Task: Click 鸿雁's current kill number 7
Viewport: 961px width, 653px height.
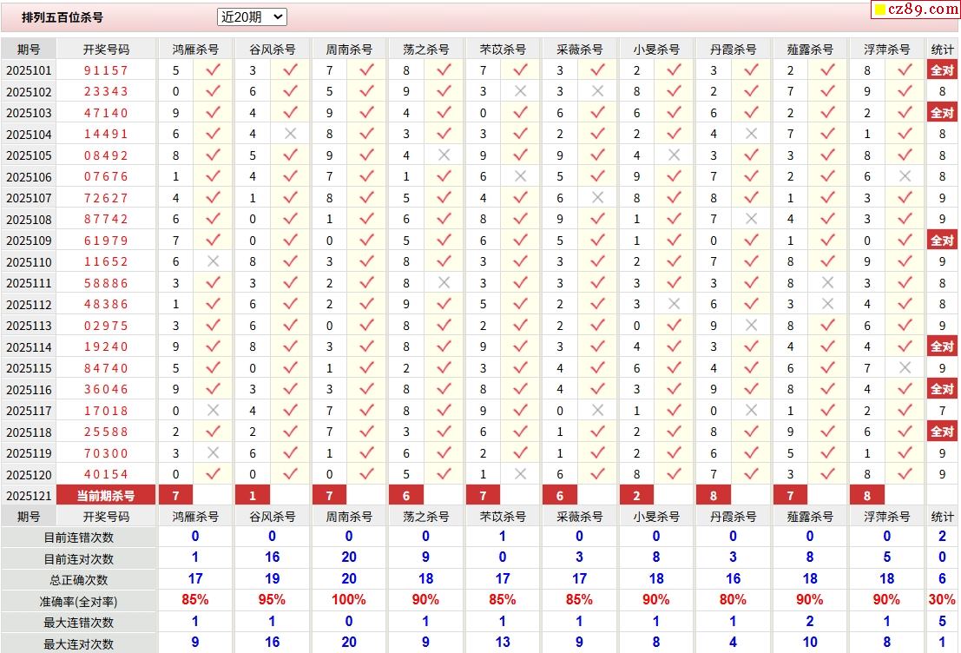Action: [x=176, y=496]
